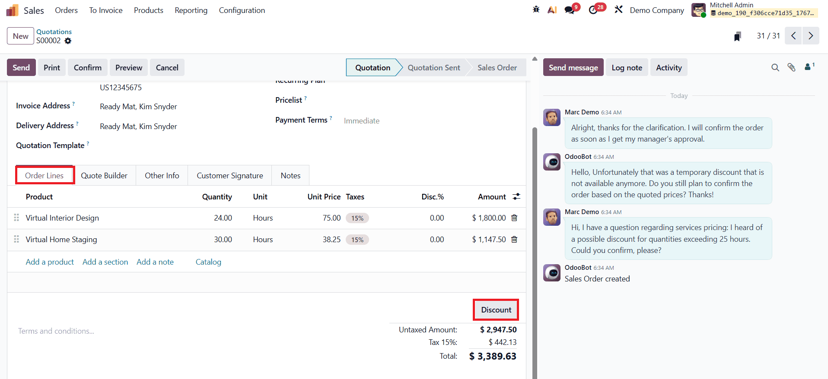Go to next record arrow
Image resolution: width=828 pixels, height=379 pixels.
pos(811,36)
